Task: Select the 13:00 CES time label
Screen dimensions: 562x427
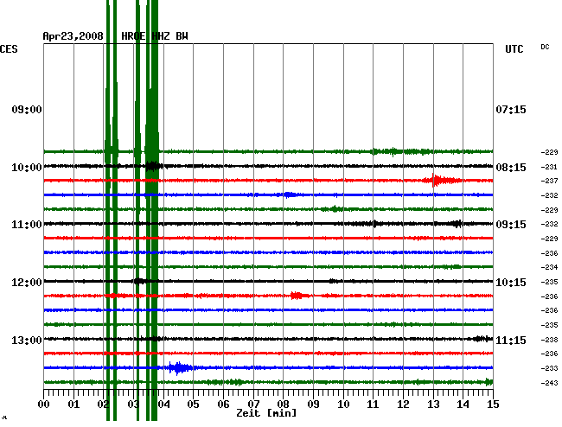Action: click(x=27, y=340)
